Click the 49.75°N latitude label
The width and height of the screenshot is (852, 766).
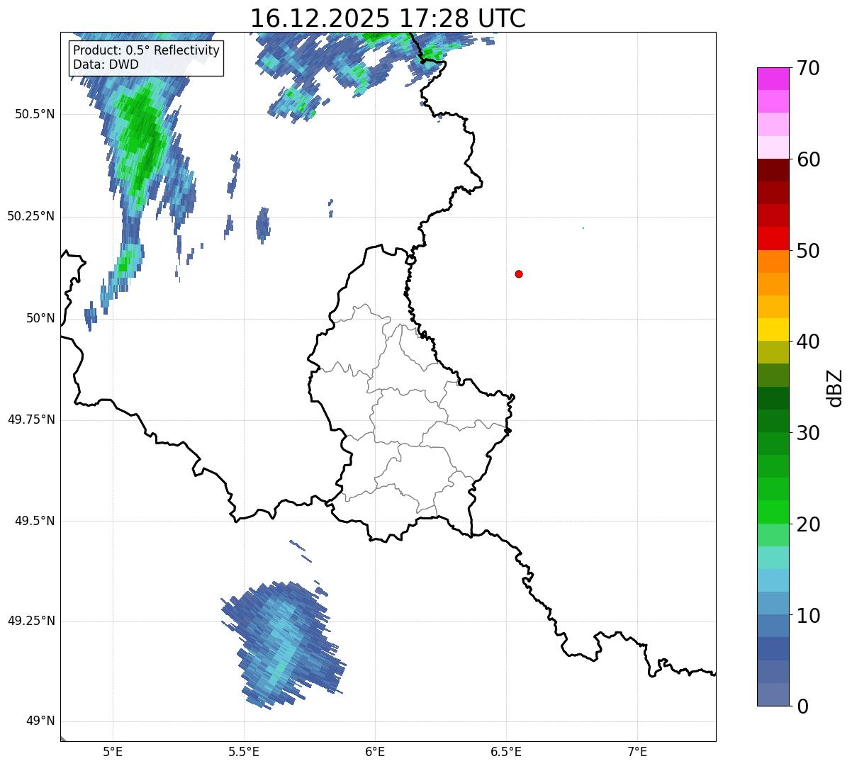tap(31, 419)
